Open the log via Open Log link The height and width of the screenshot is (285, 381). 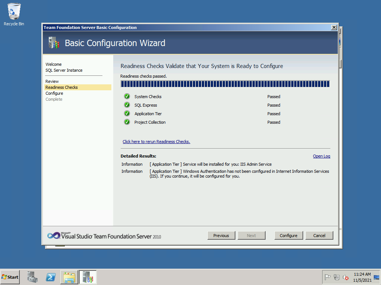(x=321, y=156)
